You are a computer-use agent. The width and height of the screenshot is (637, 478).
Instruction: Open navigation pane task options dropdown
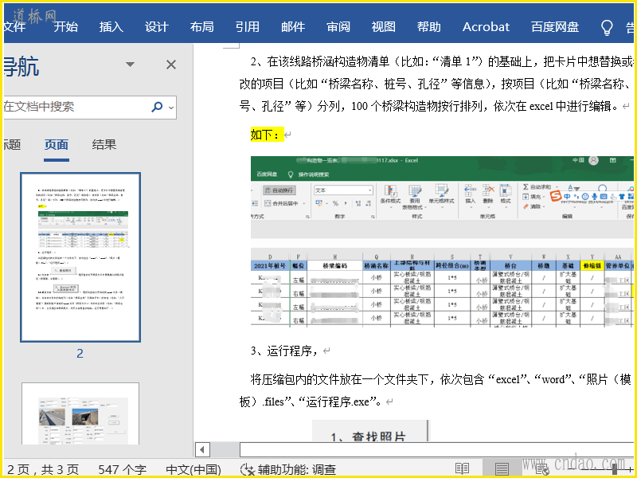(131, 65)
